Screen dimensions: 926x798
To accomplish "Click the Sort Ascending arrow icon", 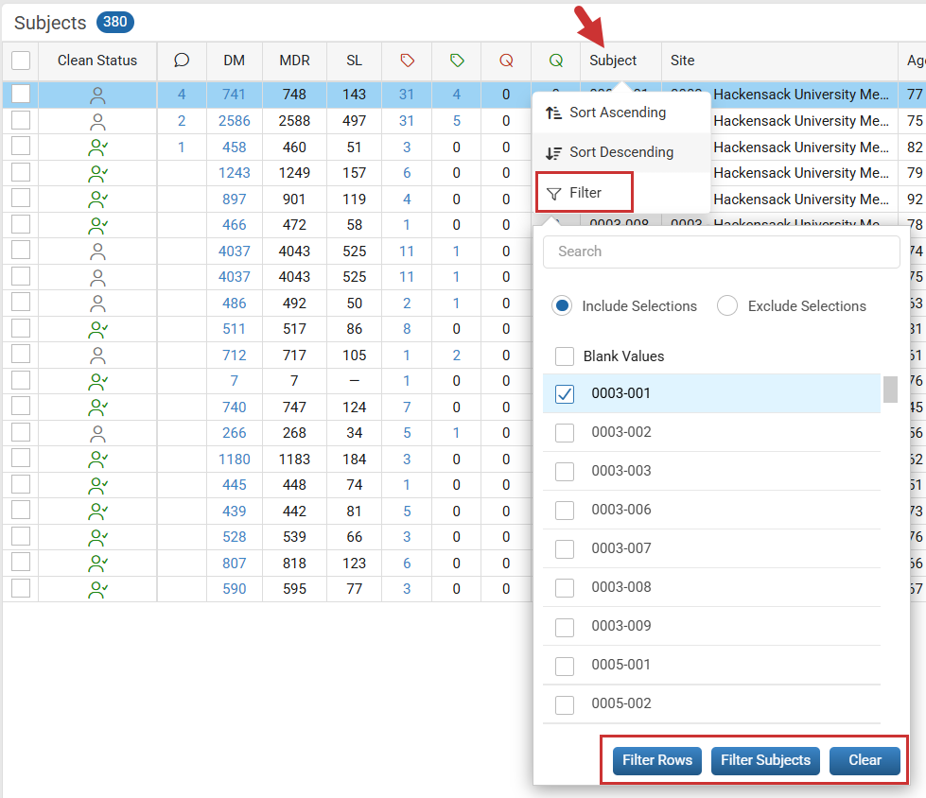I will 553,113.
